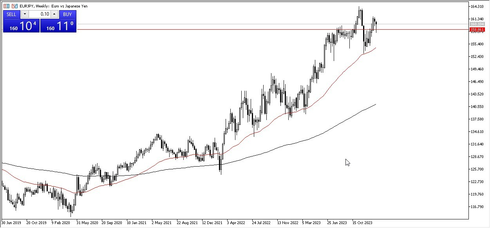The height and width of the screenshot is (228, 490).
Task: Click the bid price label 158.861 on the scale
Action: pos(478,29)
